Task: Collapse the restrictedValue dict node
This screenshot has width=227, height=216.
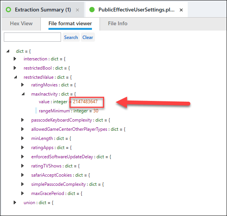Action: click(x=16, y=77)
